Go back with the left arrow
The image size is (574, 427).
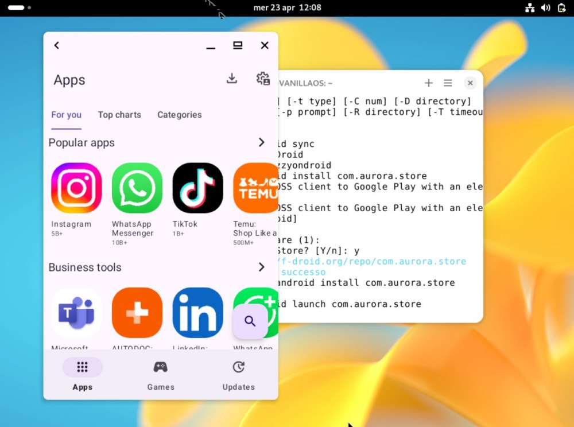coord(57,45)
